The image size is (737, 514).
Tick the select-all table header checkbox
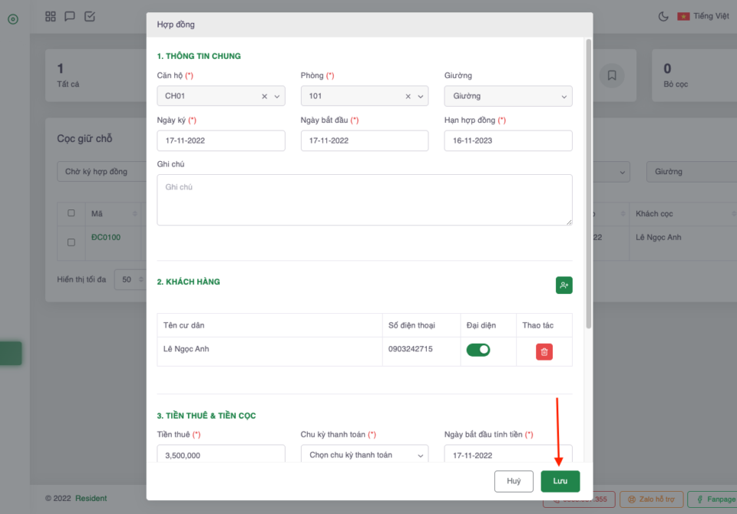pos(71,213)
